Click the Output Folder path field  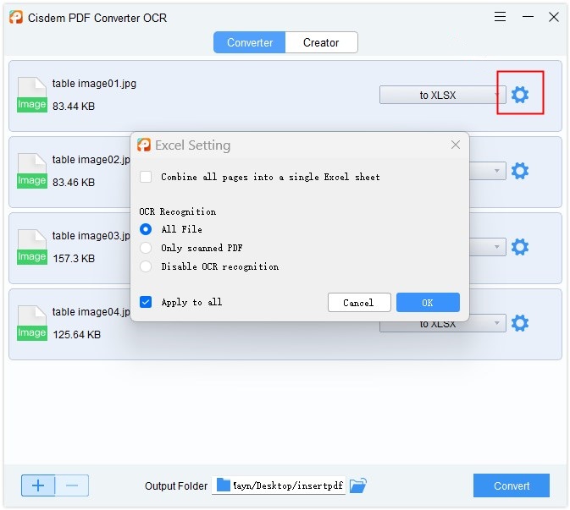tap(279, 485)
